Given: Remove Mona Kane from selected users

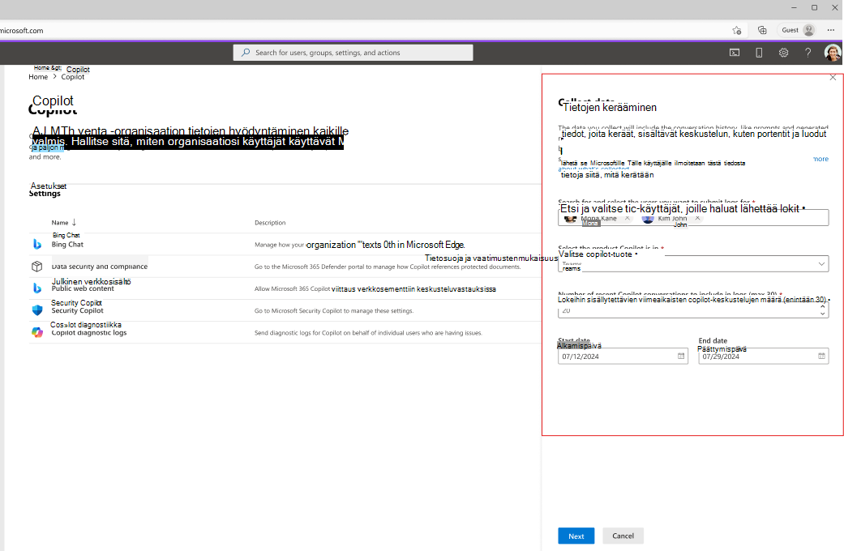Looking at the screenshot, I should [627, 218].
